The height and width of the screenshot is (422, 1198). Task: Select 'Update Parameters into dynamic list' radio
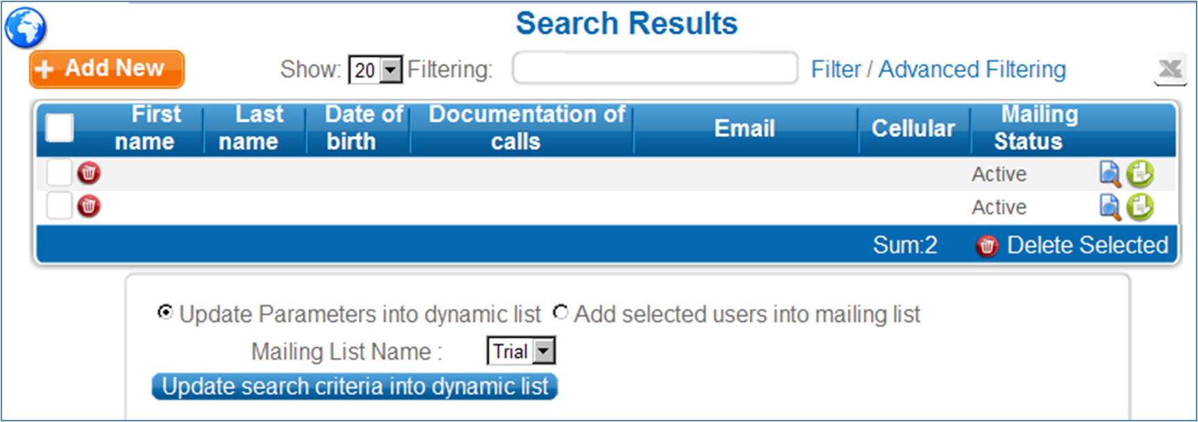click(165, 312)
